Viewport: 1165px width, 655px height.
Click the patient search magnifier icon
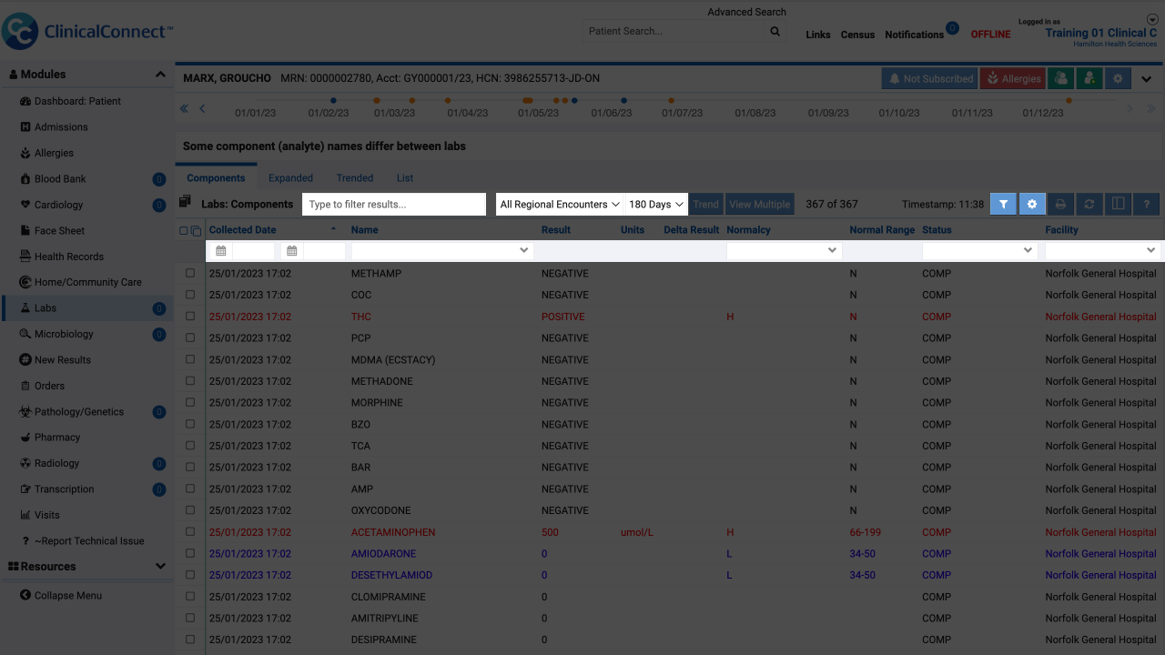[x=775, y=32]
